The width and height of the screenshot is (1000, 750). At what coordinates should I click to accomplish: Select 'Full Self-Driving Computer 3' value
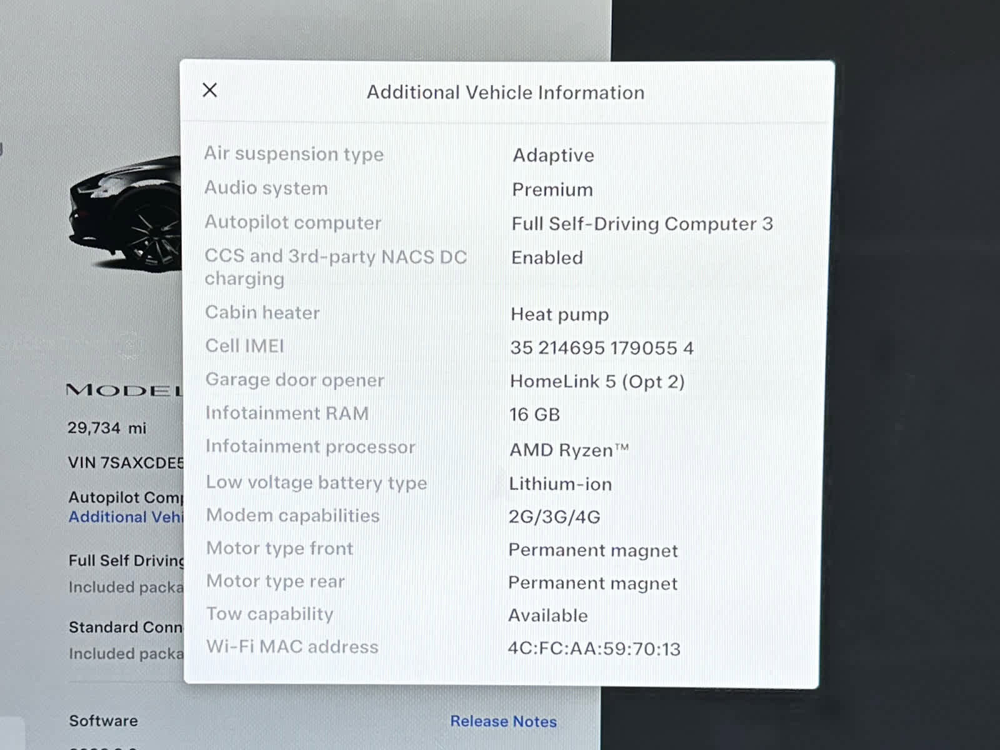[642, 224]
